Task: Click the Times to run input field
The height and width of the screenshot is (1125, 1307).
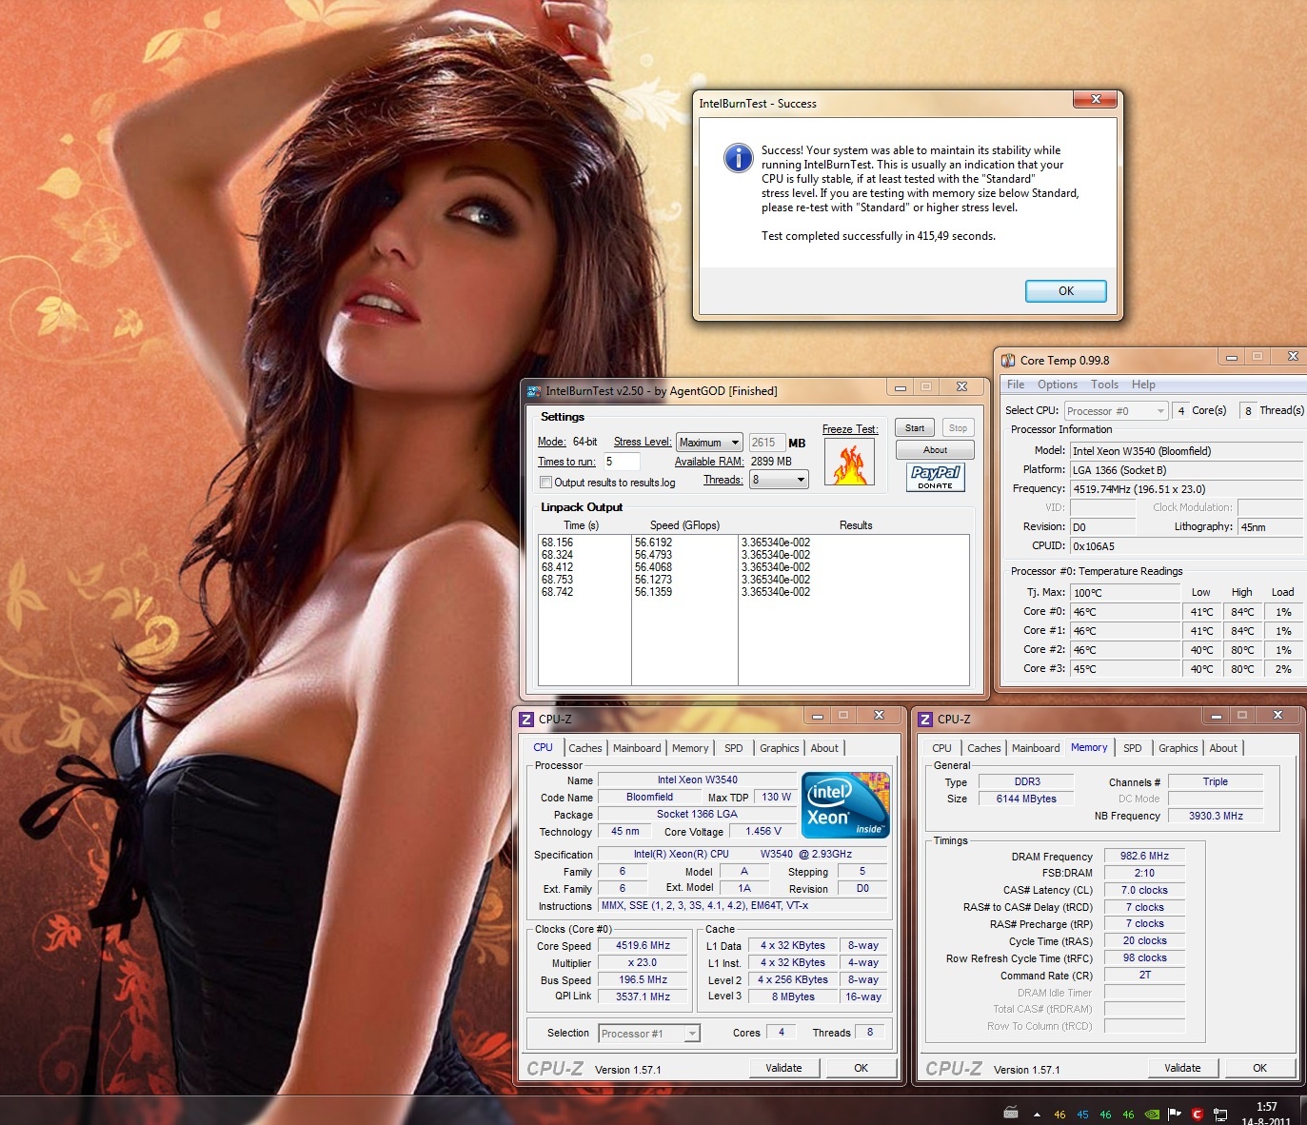Action: pos(622,462)
